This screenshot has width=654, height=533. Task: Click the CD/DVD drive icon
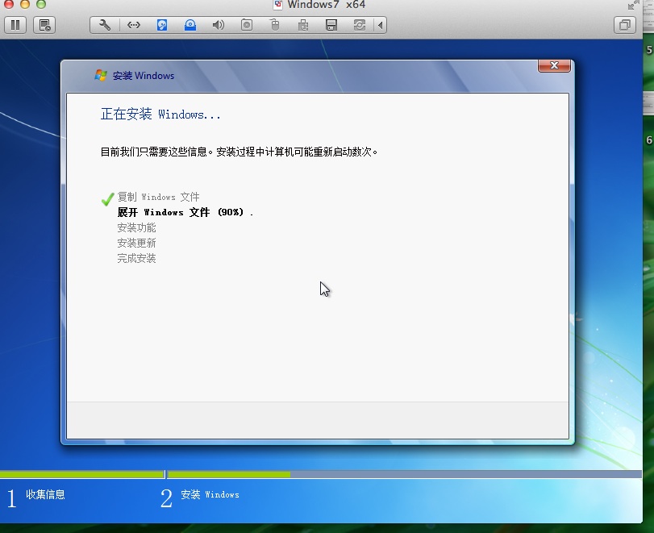(190, 25)
